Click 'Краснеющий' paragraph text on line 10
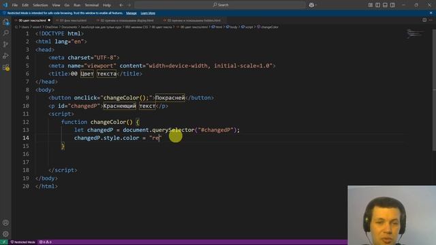Viewport: 436px width, 245px height. click(x=120, y=106)
